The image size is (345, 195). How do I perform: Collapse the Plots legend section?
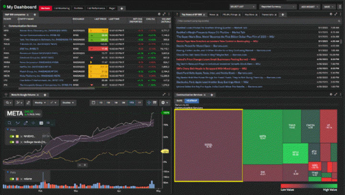[8, 130]
